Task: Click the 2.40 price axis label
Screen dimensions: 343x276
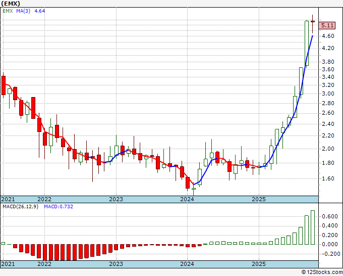Action: (x=328, y=124)
